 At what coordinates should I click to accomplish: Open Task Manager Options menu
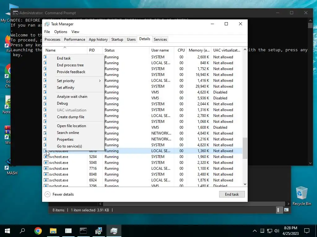pyautogui.click(x=61, y=32)
